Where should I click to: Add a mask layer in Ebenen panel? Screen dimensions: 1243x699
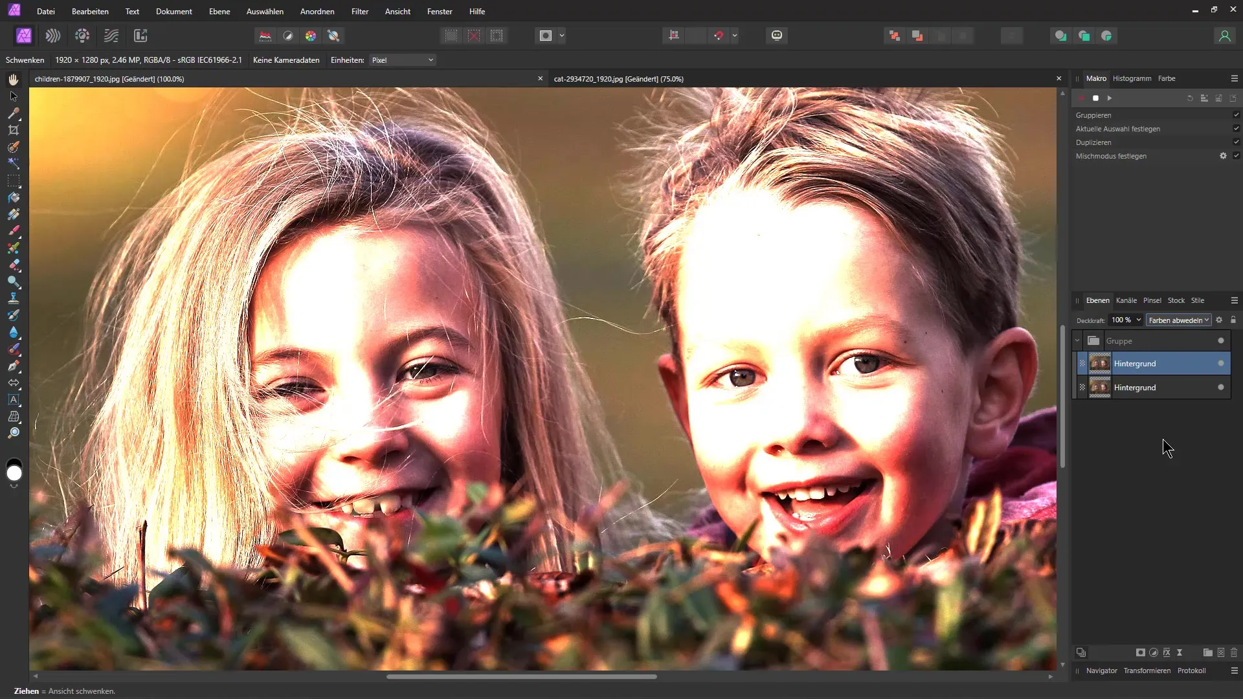pos(1141,652)
